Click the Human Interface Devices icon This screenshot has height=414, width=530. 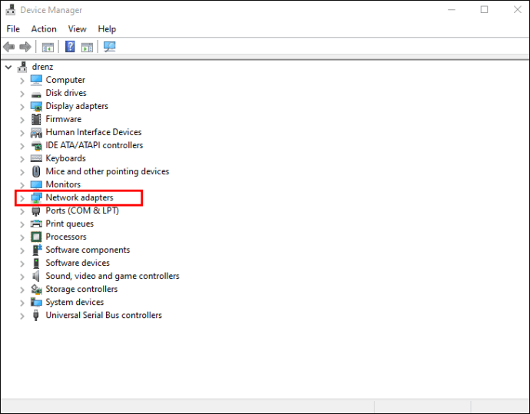[x=36, y=132]
